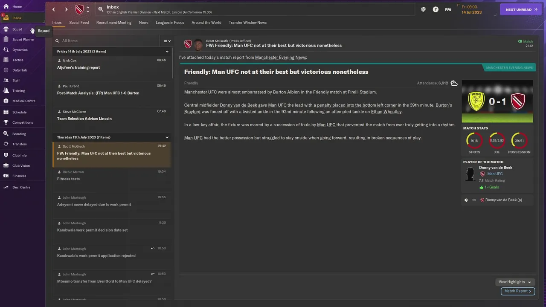The width and height of the screenshot is (546, 307).
Task: Open the FM menu icon
Action: (x=448, y=9)
